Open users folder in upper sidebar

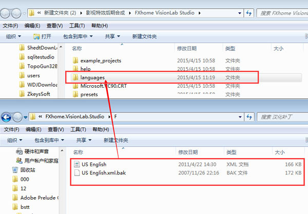coord(30,75)
